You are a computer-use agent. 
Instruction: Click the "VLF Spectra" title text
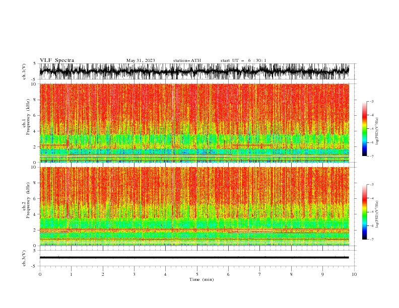[x=57, y=60]
